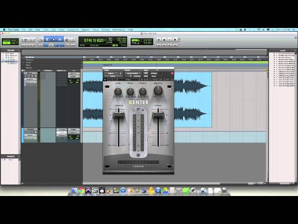The width and height of the screenshot is (298, 224).
Task: Enable Grid edit mode
Action: [x=14, y=43]
